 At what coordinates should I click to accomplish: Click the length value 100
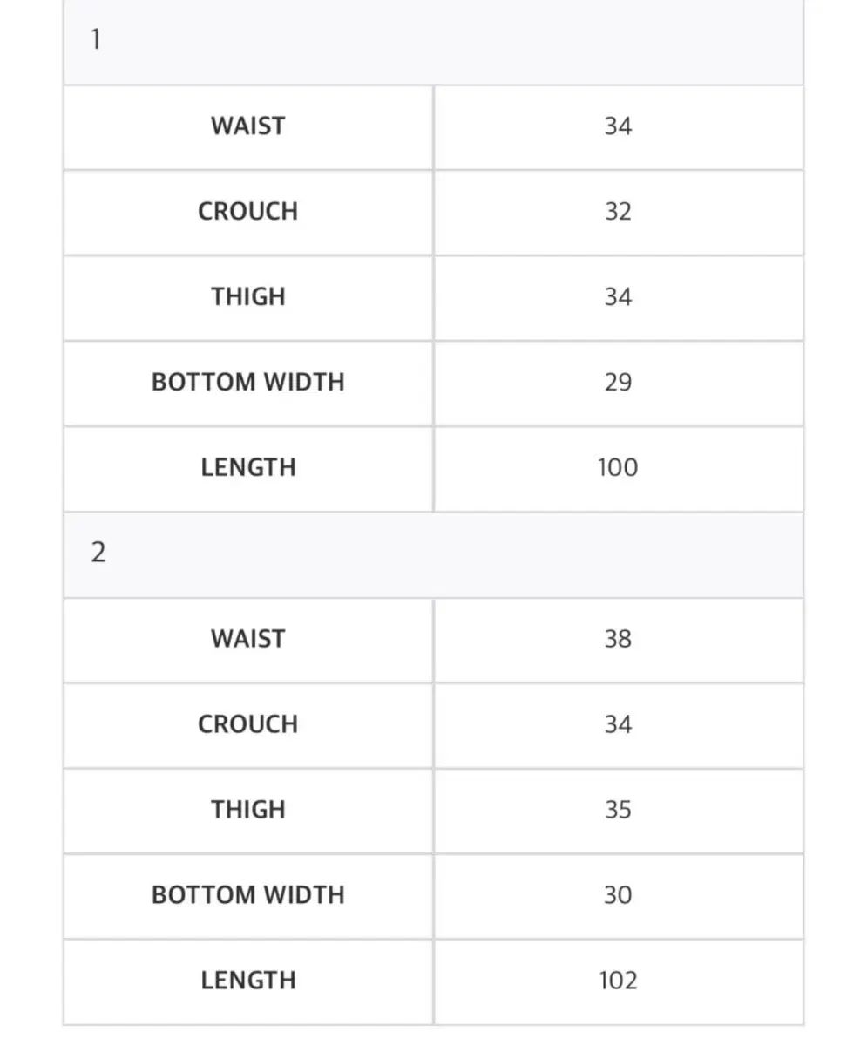click(618, 467)
